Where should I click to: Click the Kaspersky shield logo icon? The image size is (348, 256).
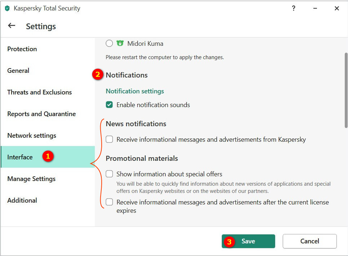tap(7, 8)
